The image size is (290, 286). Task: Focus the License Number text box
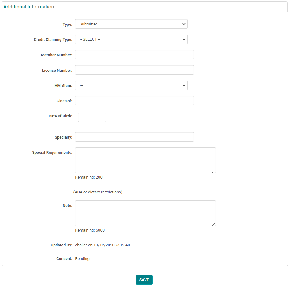(134, 70)
